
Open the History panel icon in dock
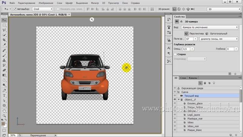coord(169,19)
